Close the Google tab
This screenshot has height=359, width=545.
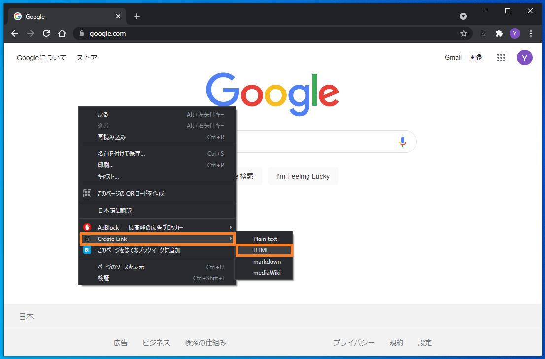118,16
